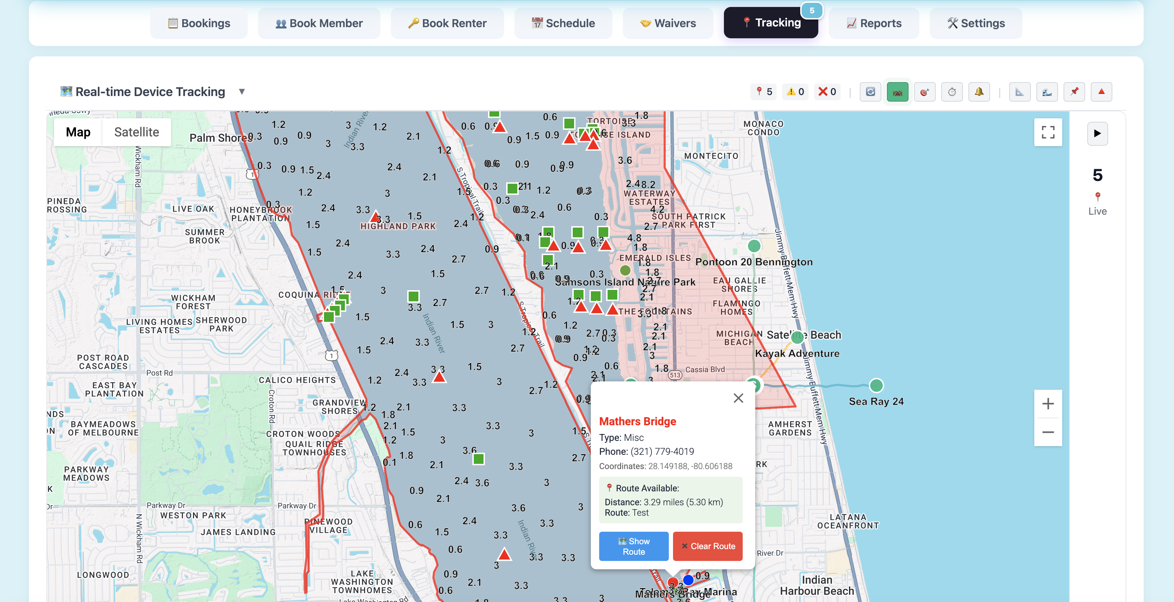Select the pushpin markers icon
The image size is (1174, 602).
pyautogui.click(x=1074, y=92)
